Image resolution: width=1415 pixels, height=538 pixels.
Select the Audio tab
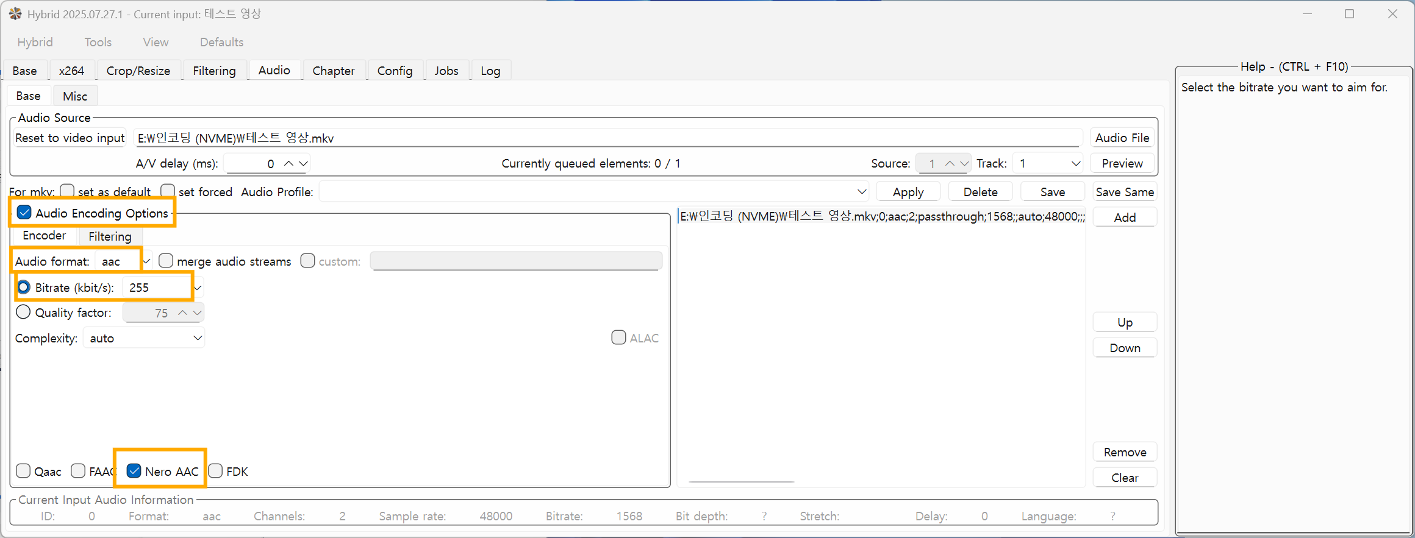pos(274,70)
